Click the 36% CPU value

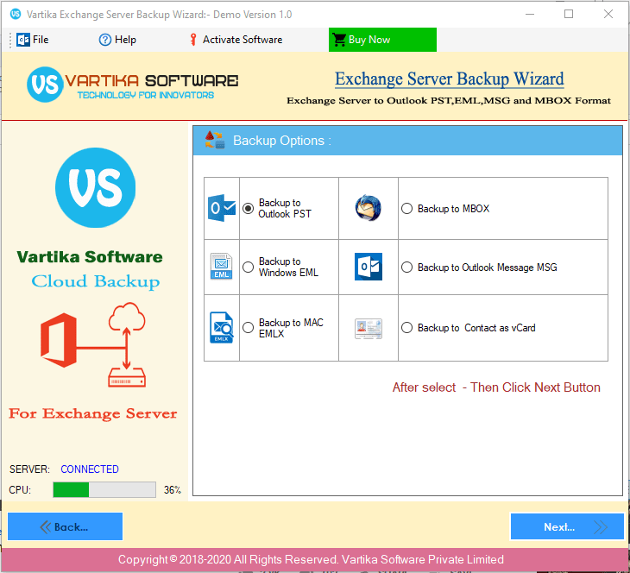point(173,490)
